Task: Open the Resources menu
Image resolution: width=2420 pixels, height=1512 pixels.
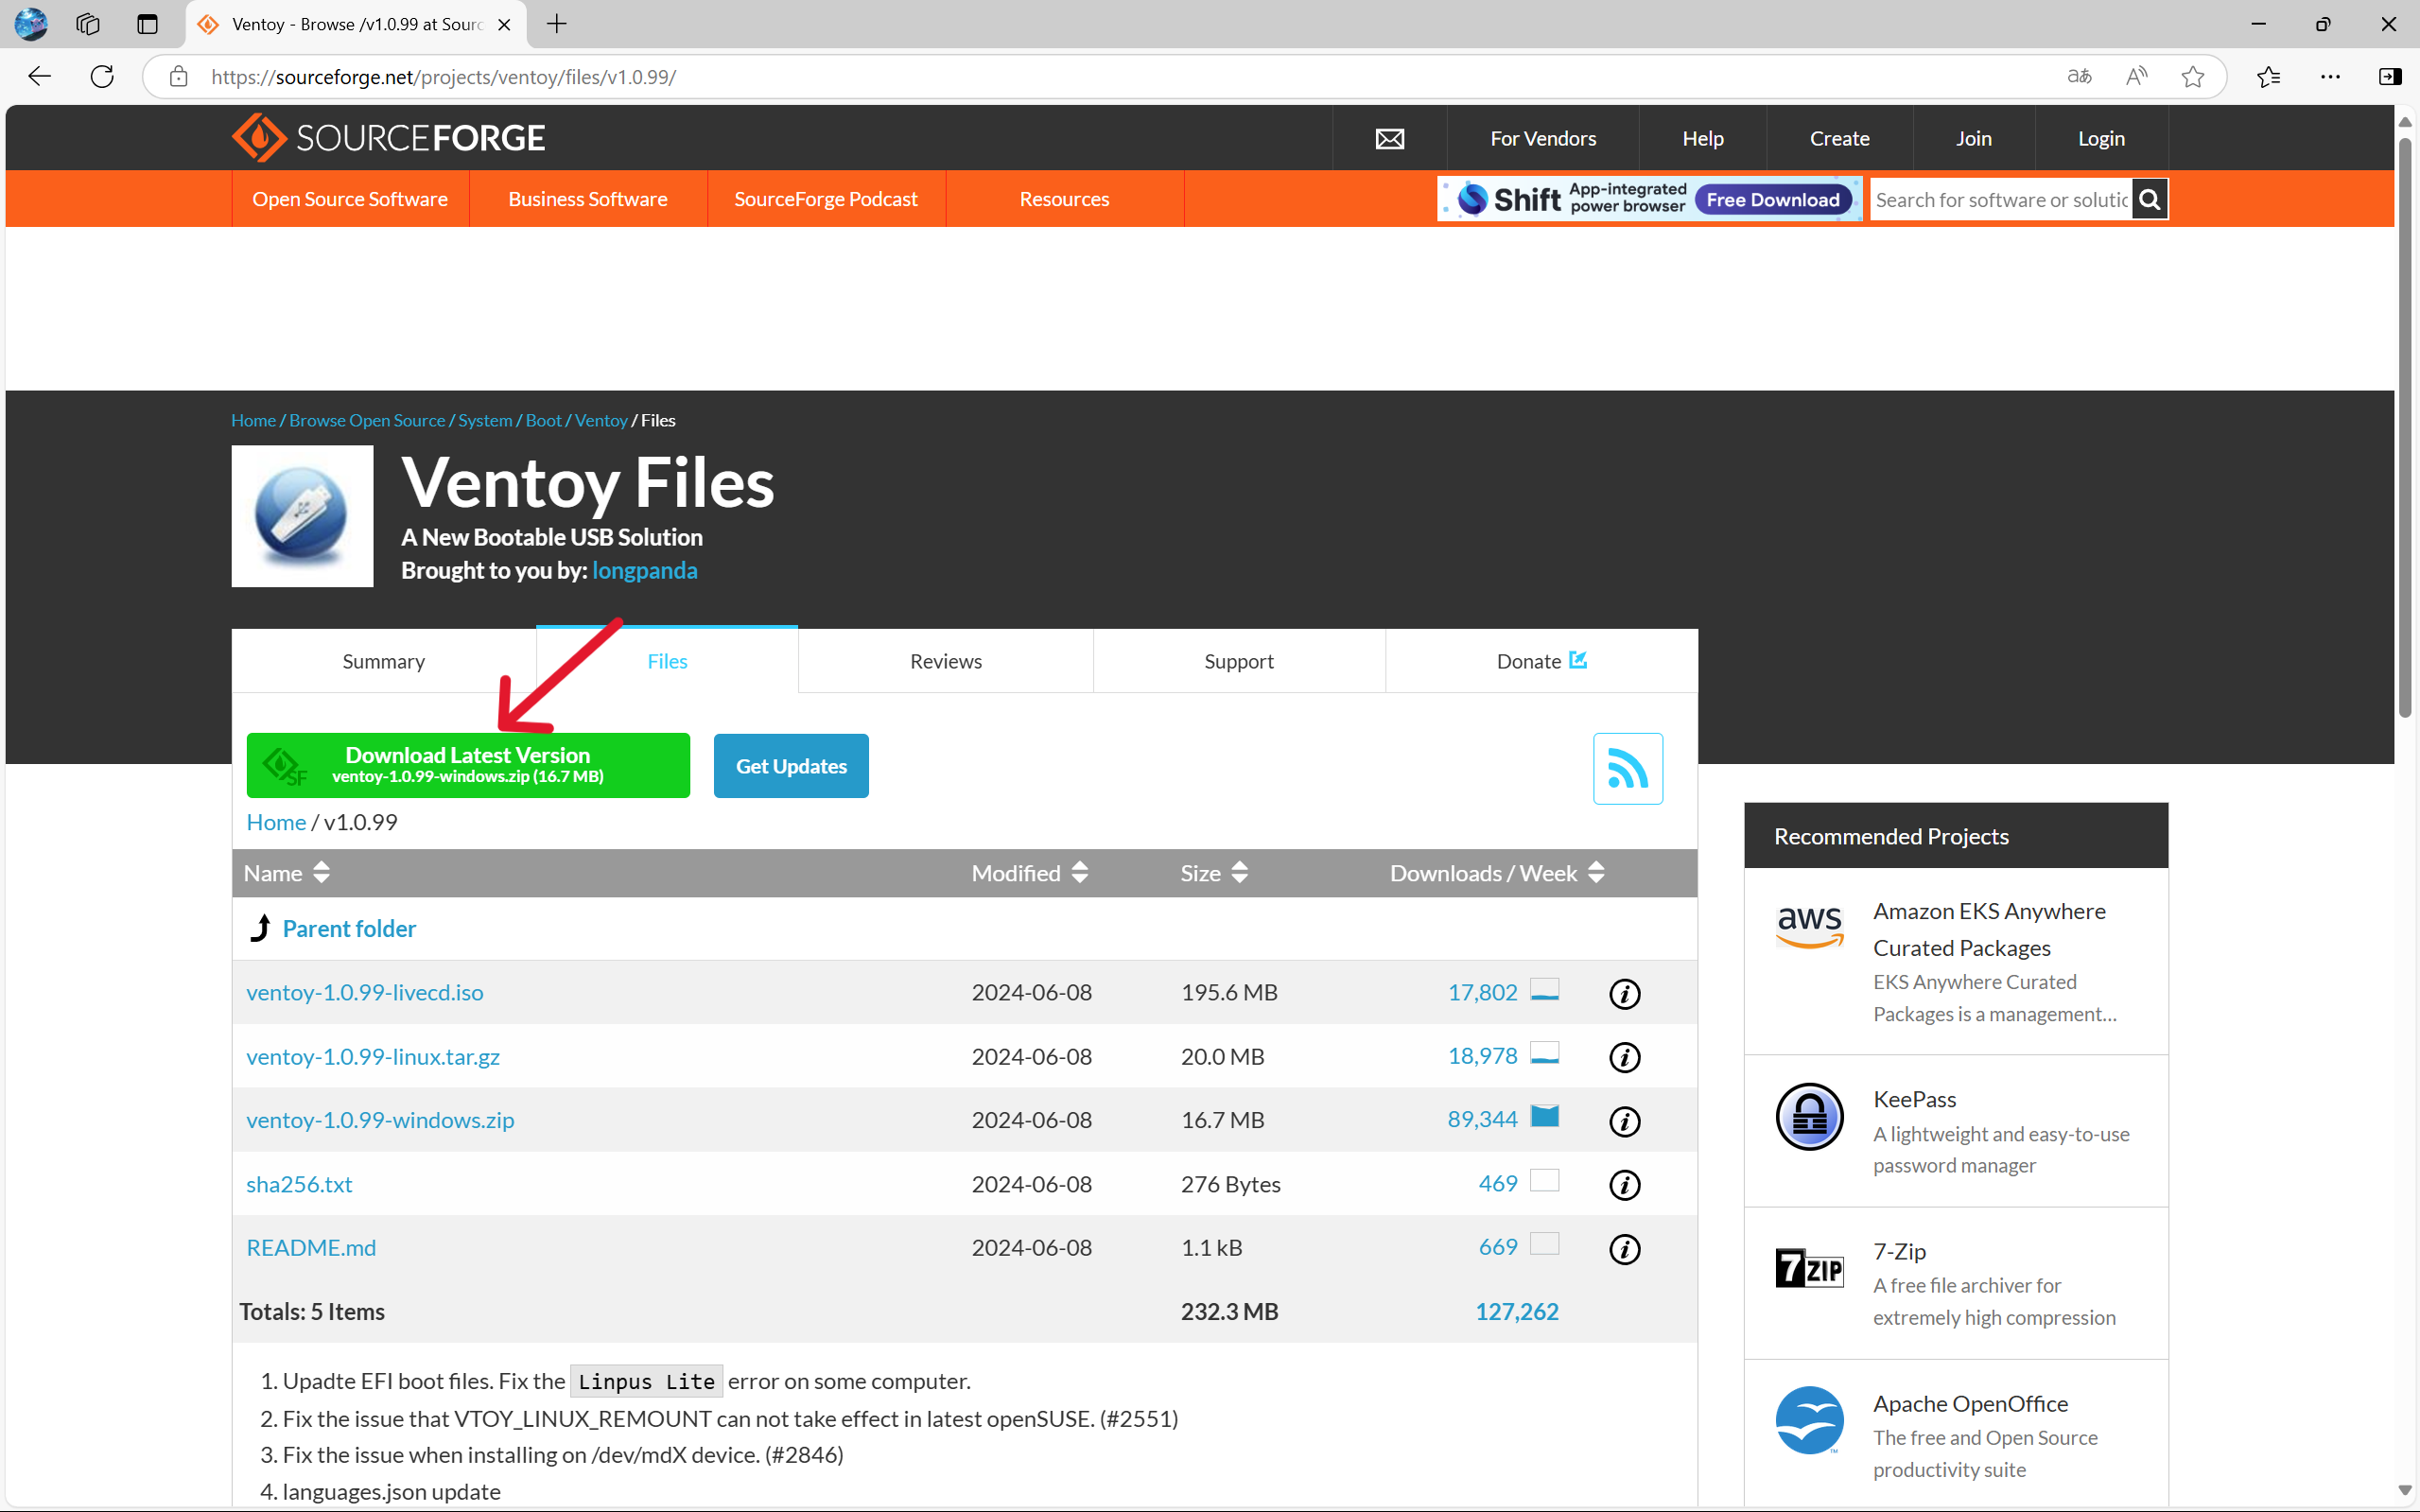Action: [1064, 199]
